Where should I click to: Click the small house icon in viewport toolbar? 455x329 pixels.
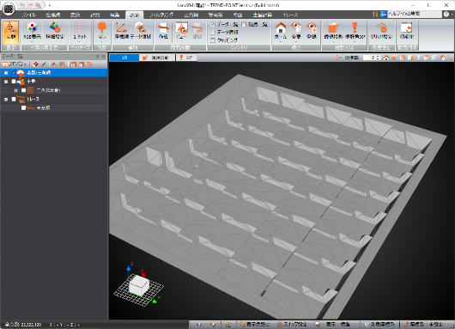[x=386, y=58]
